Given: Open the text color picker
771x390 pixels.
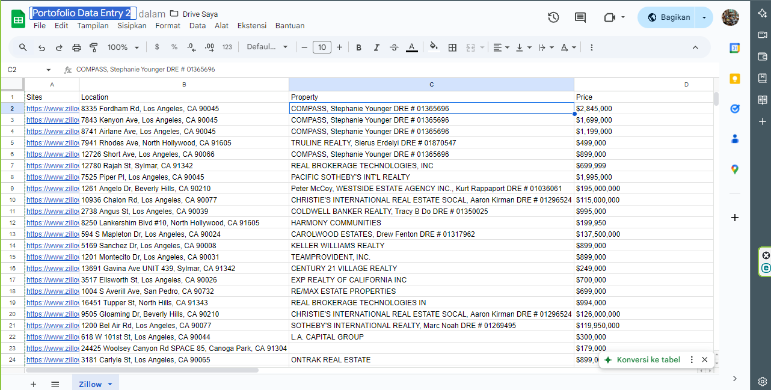Looking at the screenshot, I should pyautogui.click(x=411, y=47).
